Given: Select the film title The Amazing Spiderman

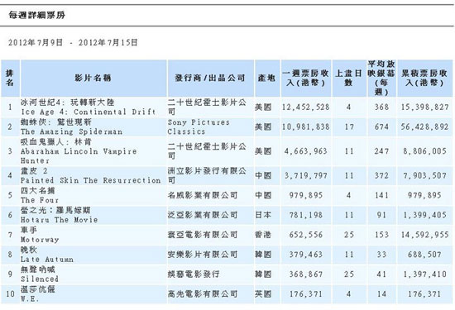Looking at the screenshot, I should point(71,131).
